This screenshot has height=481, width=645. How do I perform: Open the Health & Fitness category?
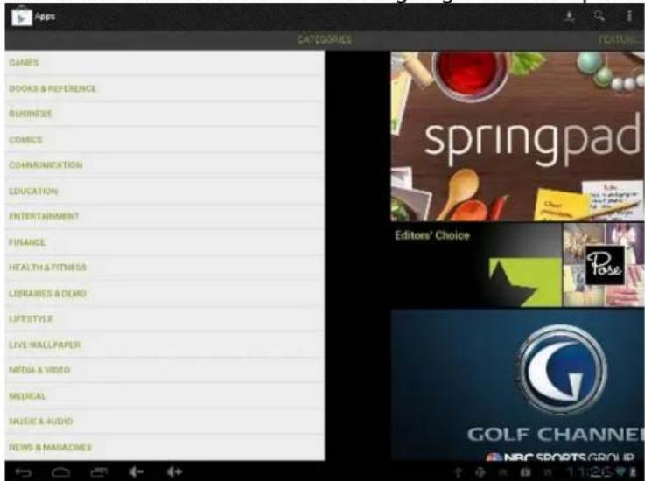[x=165, y=268]
